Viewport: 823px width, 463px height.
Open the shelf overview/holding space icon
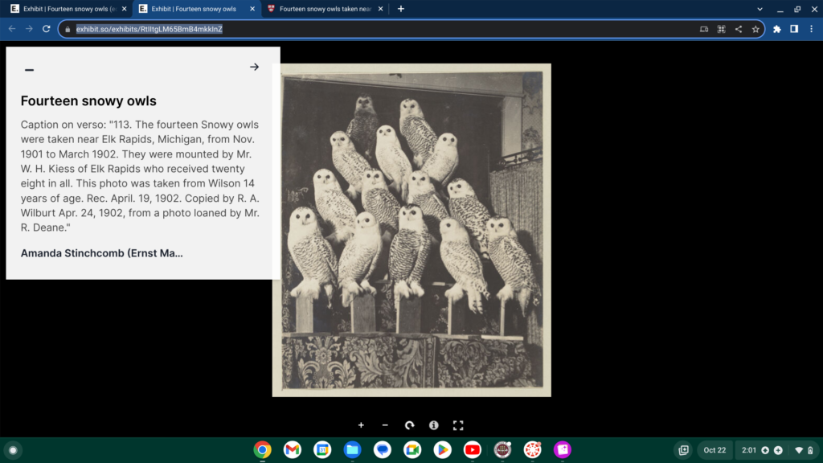pos(683,450)
